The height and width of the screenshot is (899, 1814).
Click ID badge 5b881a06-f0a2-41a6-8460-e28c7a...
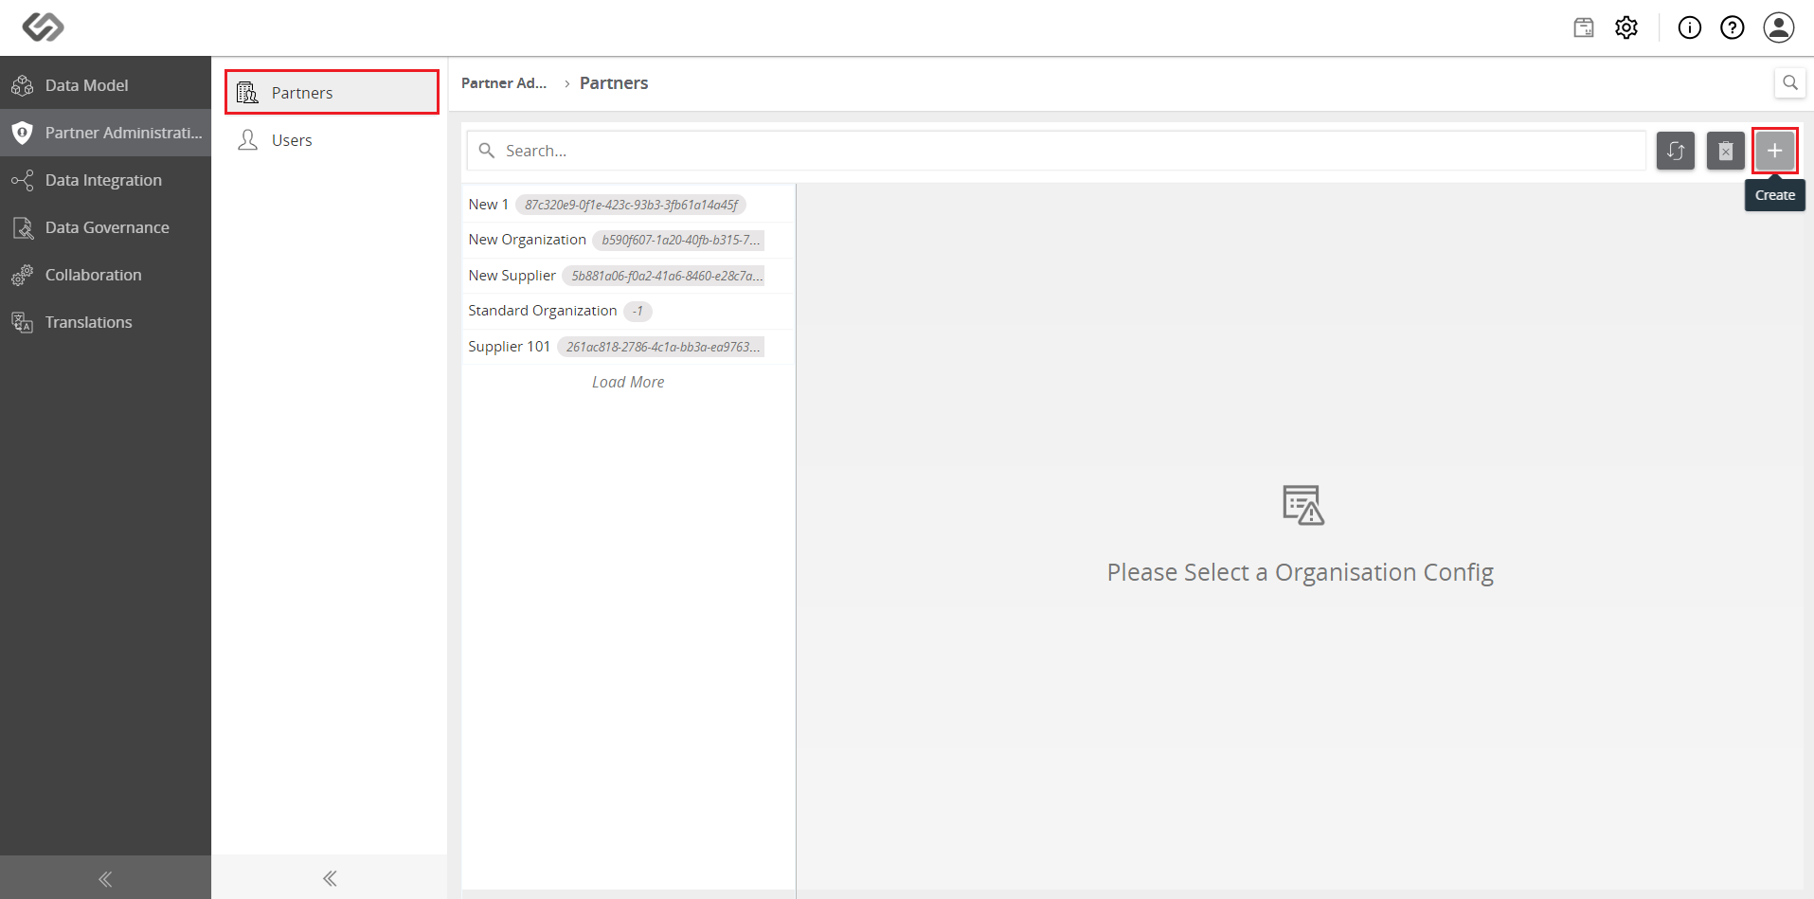[x=663, y=276]
